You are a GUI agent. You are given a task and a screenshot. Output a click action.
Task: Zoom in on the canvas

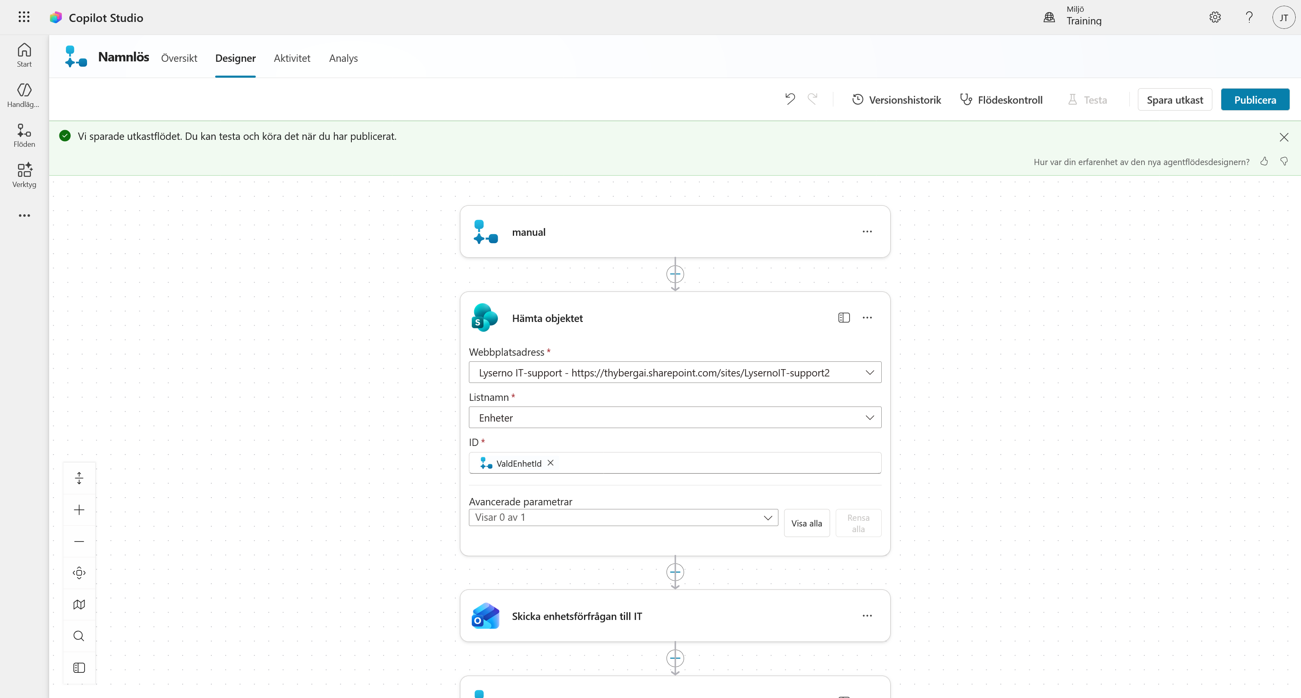coord(79,510)
